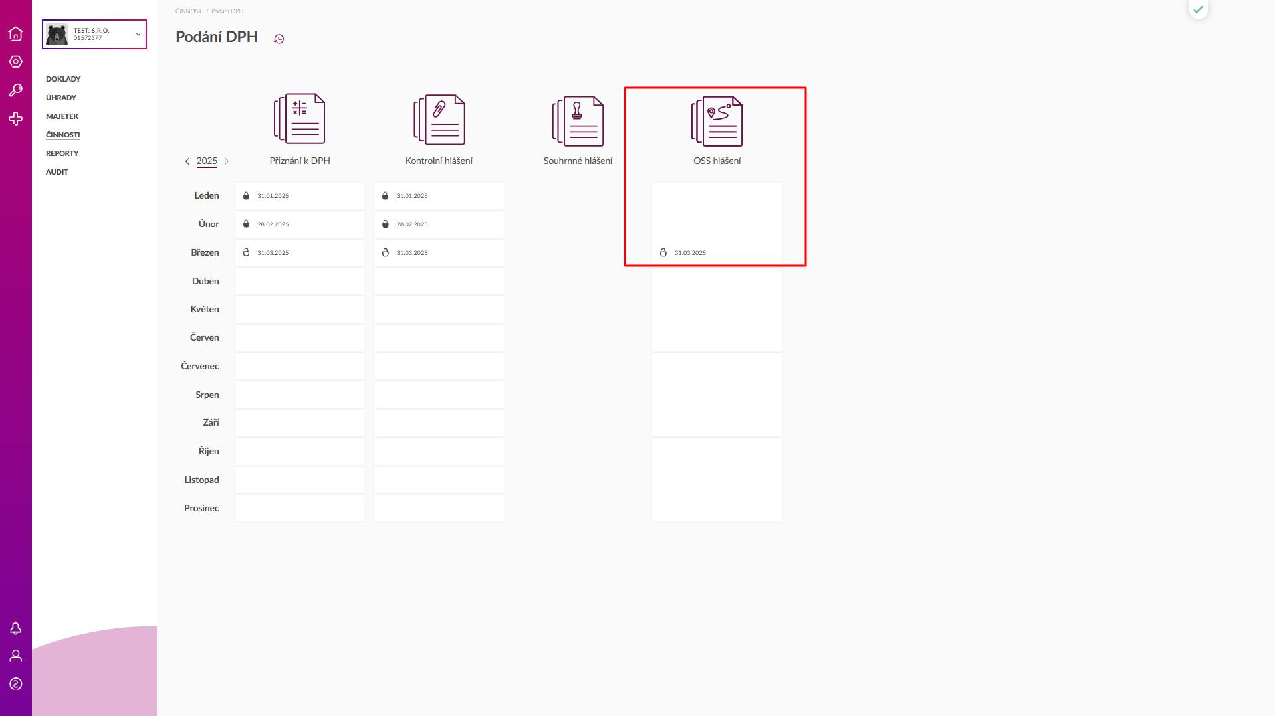This screenshot has height=716, width=1275.
Task: Click lock icon in Leden Přiznání k DPH
Action: click(246, 196)
